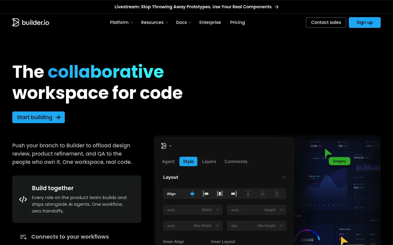The width and height of the screenshot is (393, 245).
Task: Switch to the Style tab
Action: point(188,161)
